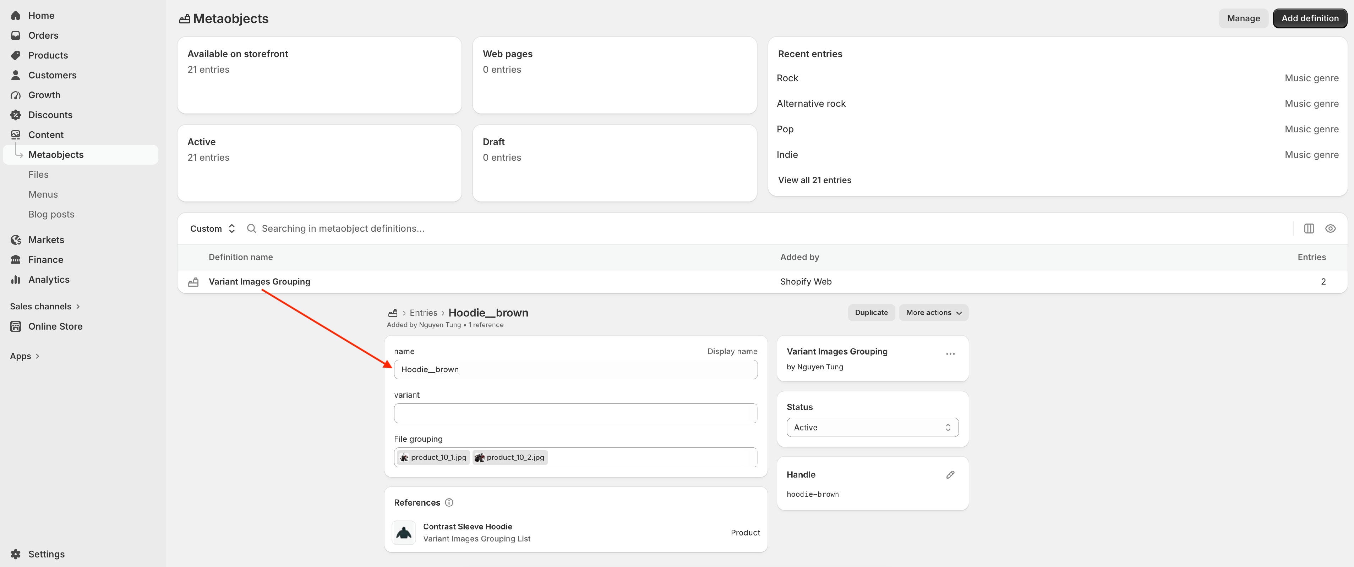
Task: Click the Online Store storefront icon
Action: (16, 326)
